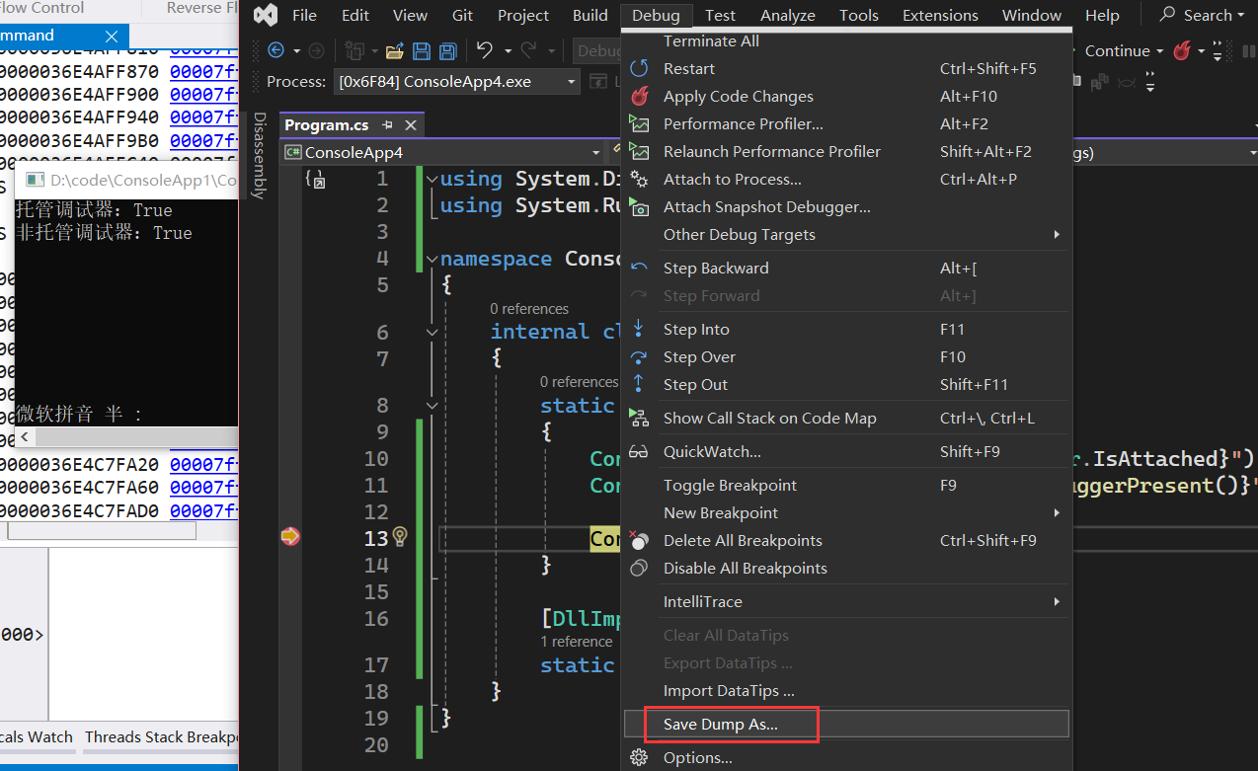Choose Delete All Breakpoints entry
1258x771 pixels.
click(x=846, y=540)
